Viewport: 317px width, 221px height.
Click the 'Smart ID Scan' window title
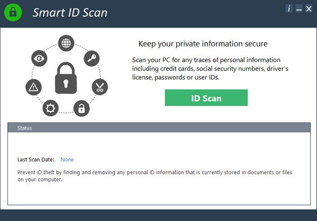(70, 13)
